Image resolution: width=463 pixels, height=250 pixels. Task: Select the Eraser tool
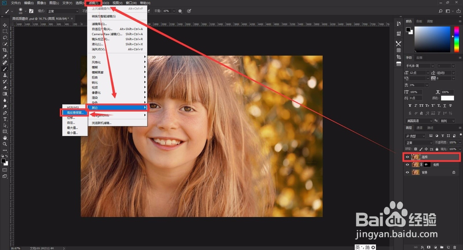(5, 87)
